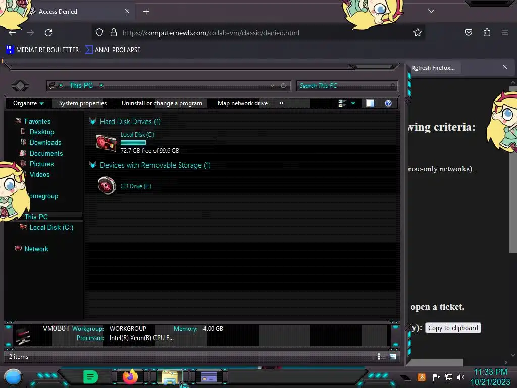The width and height of the screenshot is (517, 388).
Task: Select Network in navigation pane
Action: [36, 249]
